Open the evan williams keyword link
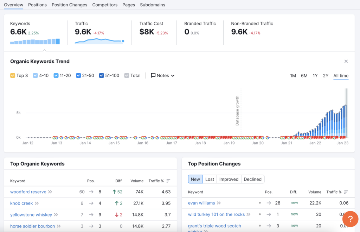The width and height of the screenshot is (360, 232). pos(201,203)
